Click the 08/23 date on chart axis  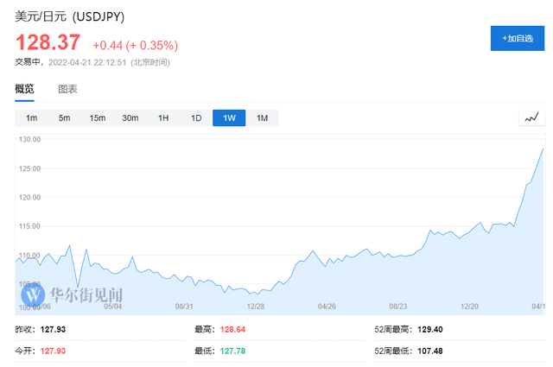(x=398, y=306)
